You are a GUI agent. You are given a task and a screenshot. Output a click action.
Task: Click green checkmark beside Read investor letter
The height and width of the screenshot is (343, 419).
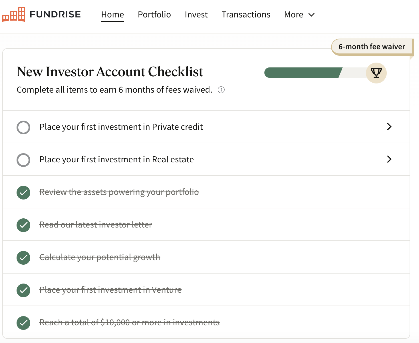pos(23,225)
